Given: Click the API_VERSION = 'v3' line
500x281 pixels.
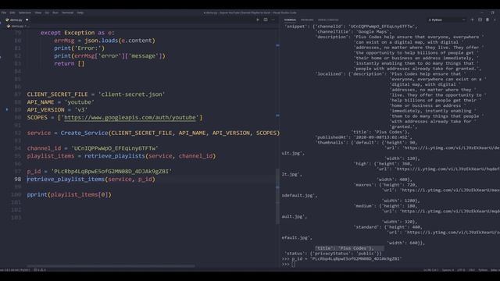Looking at the screenshot, I should pyautogui.click(x=57, y=109).
